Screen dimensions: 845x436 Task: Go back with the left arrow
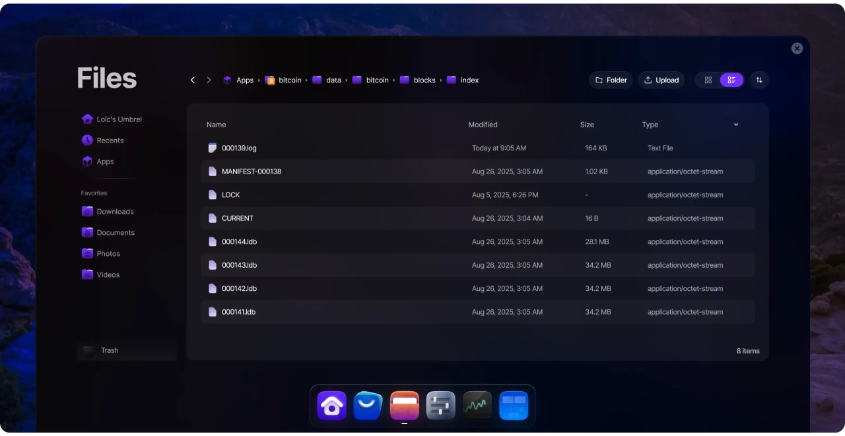(193, 80)
